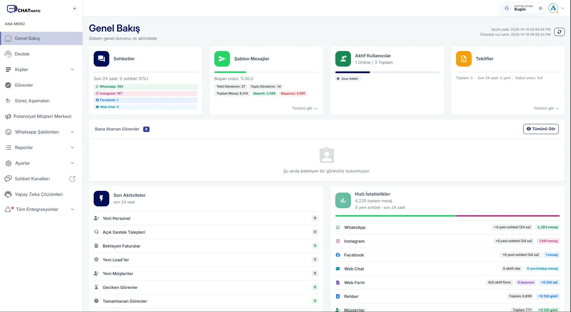Click the Rehber contact icon

click(338, 296)
